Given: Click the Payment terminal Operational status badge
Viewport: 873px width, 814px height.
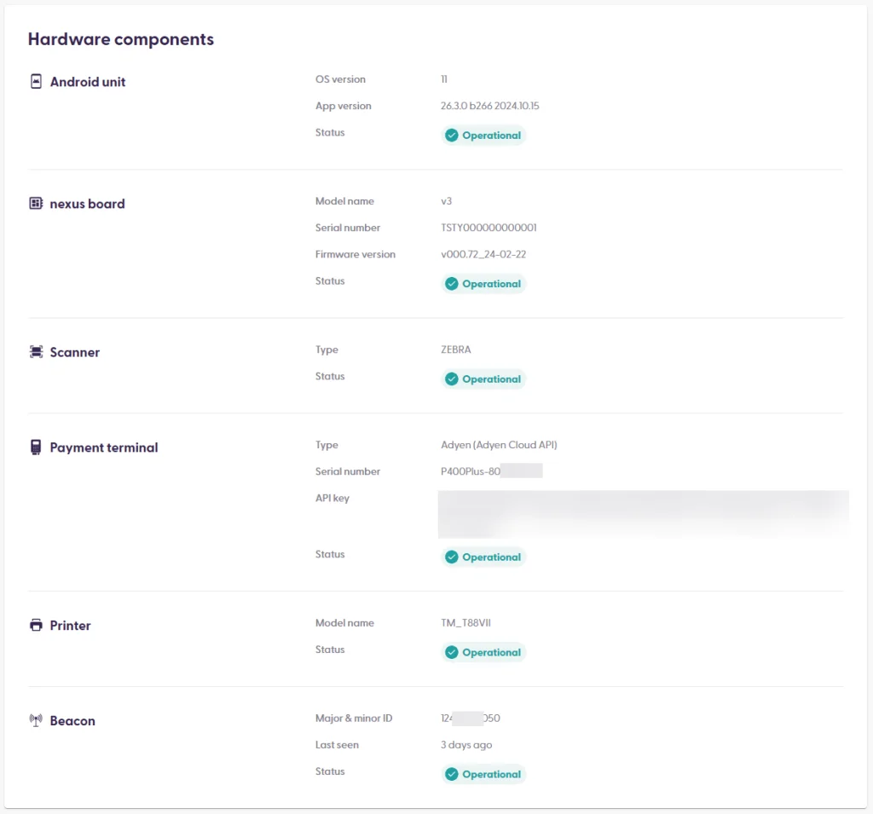Looking at the screenshot, I should click(x=483, y=557).
